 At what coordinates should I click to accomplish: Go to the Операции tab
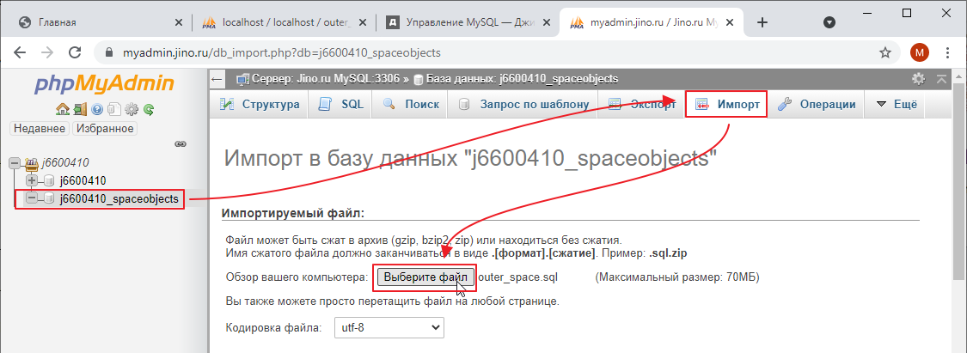(817, 105)
